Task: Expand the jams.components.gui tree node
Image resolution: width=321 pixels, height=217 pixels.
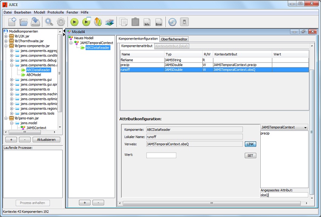Action: tap(12, 79)
